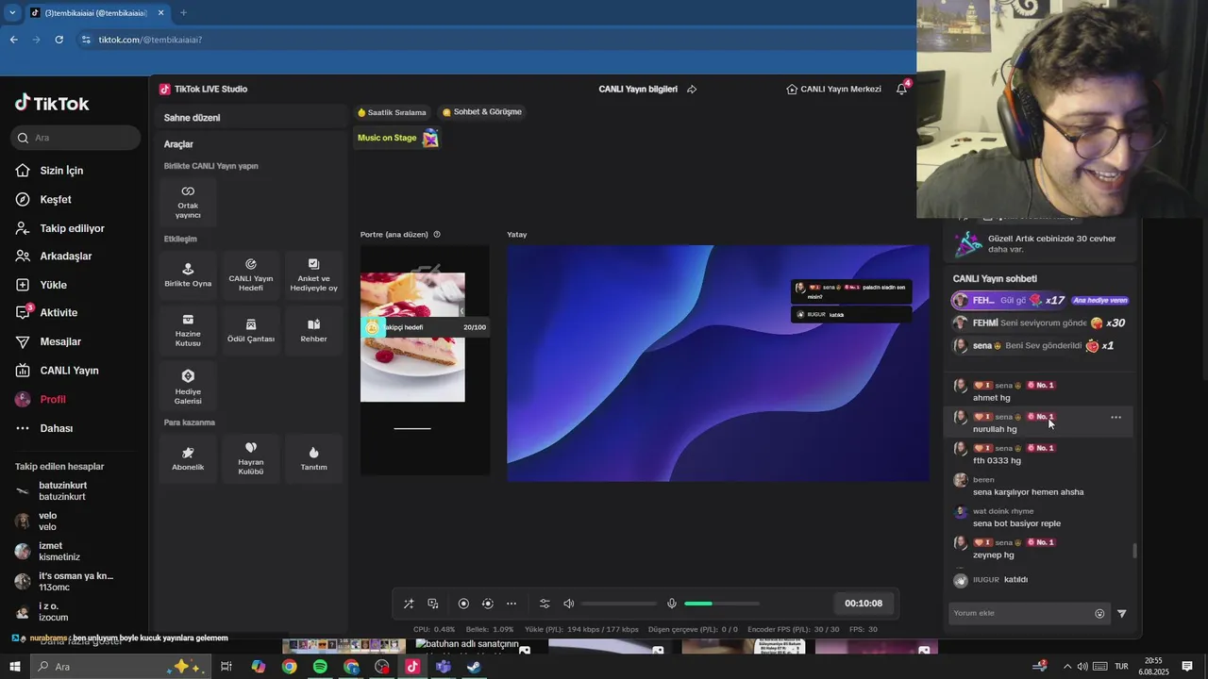Click the CANLI Yayın bilgileri title
Viewport: 1208px width, 679px height.
click(x=638, y=89)
